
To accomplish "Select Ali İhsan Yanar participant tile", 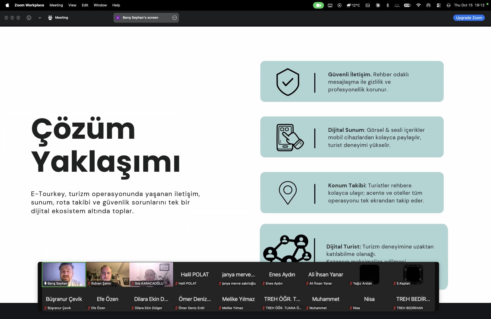I will (x=326, y=274).
